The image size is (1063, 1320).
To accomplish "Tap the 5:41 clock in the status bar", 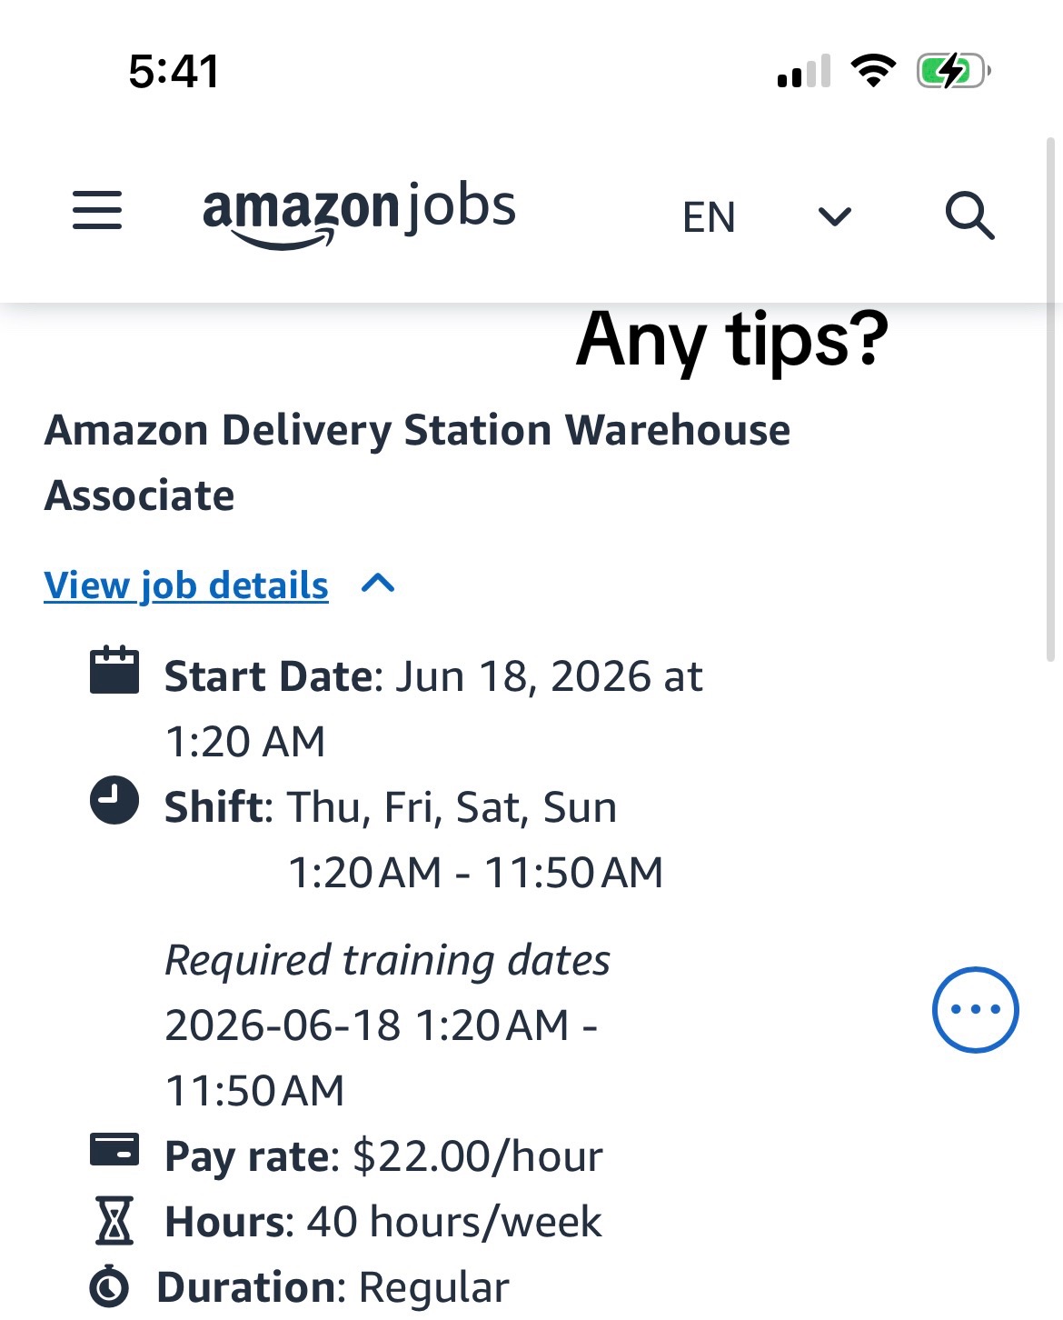I will [174, 71].
